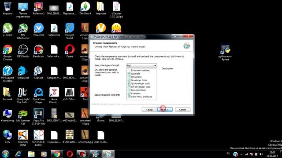Open the Rust desktop shortcut

pyautogui.click(x=85, y=94)
